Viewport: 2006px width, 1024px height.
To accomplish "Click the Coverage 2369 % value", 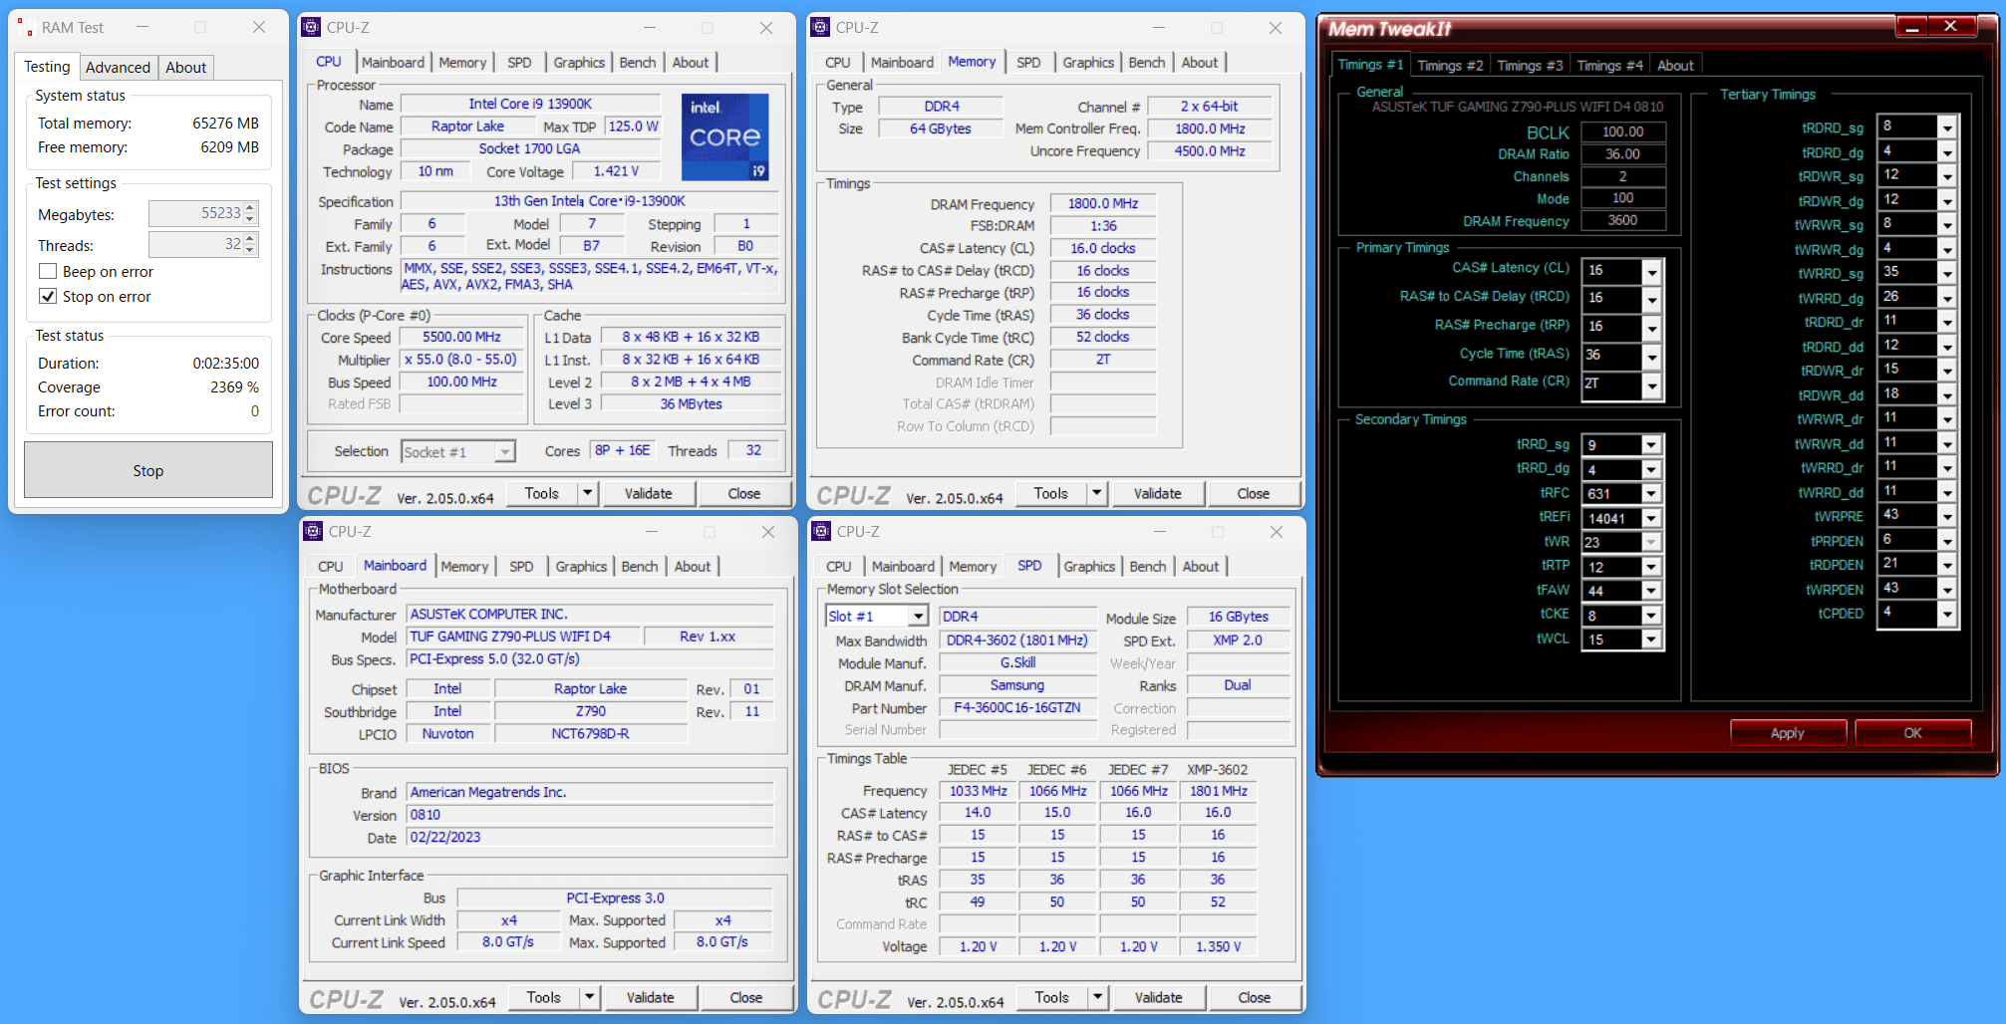I will tap(234, 387).
